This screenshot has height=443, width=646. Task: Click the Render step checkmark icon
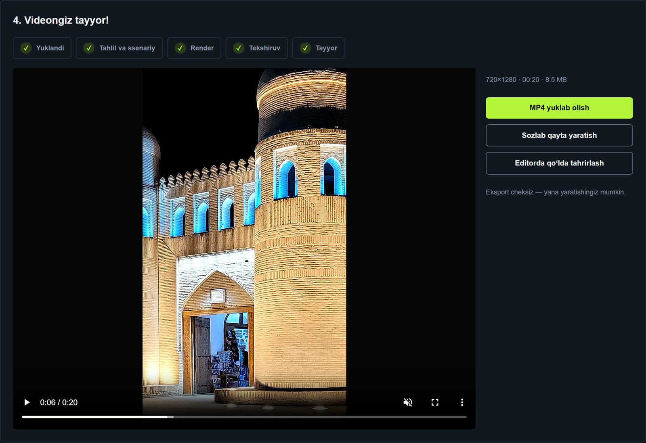click(x=180, y=48)
